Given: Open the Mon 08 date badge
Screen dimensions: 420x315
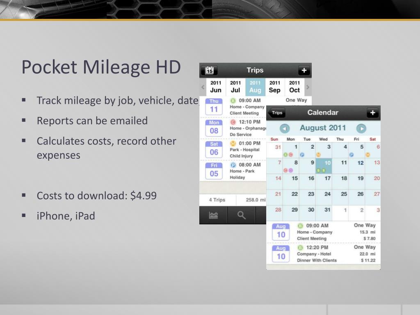Looking at the screenshot, I should point(214,128).
